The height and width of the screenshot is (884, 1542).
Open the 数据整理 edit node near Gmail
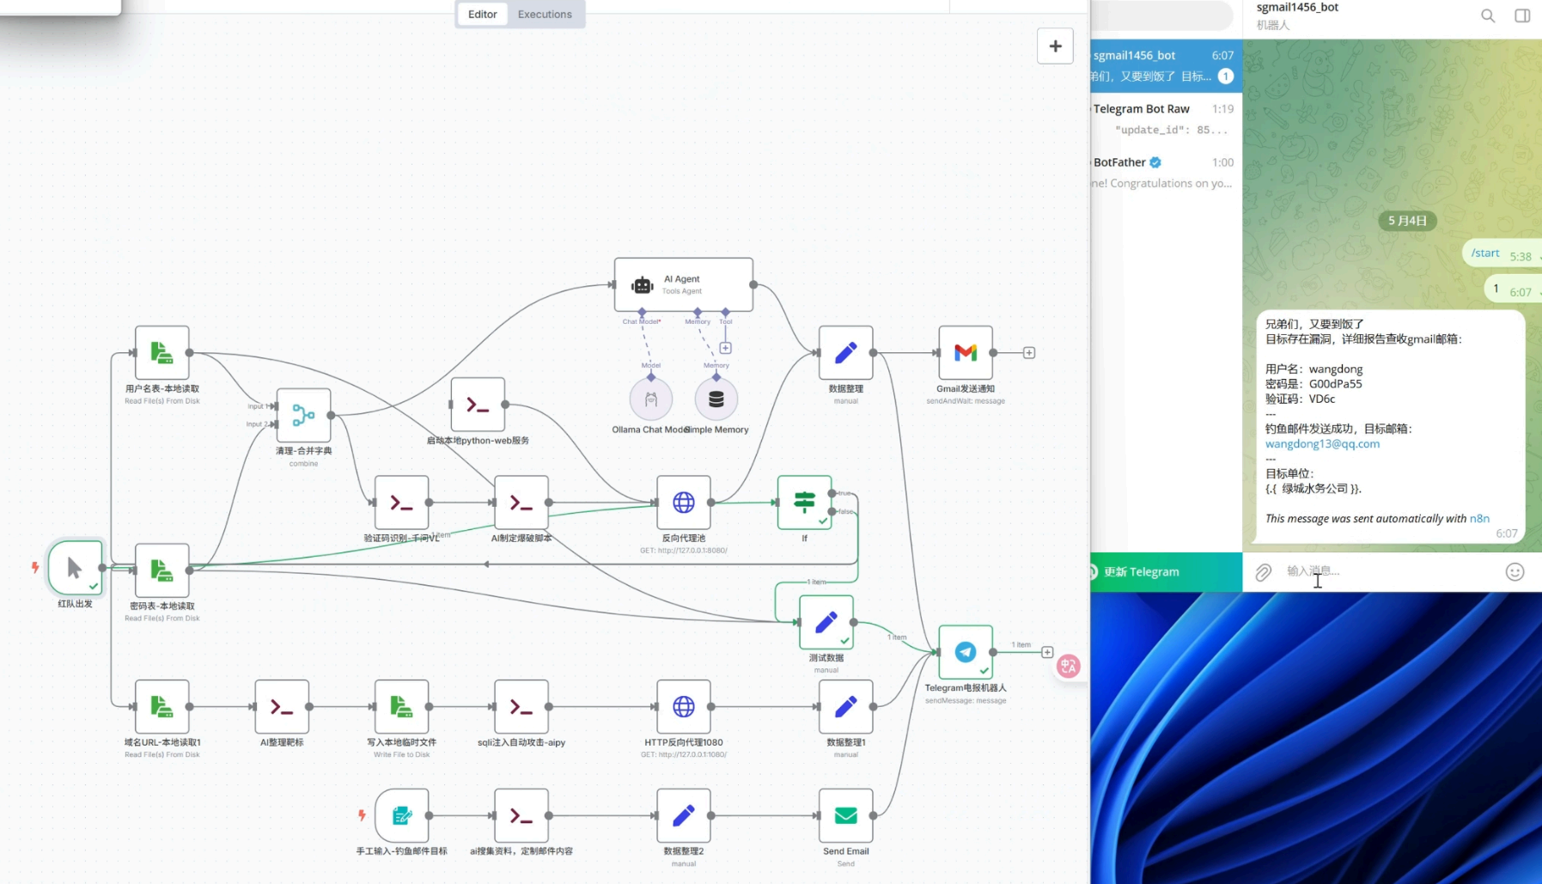click(845, 352)
